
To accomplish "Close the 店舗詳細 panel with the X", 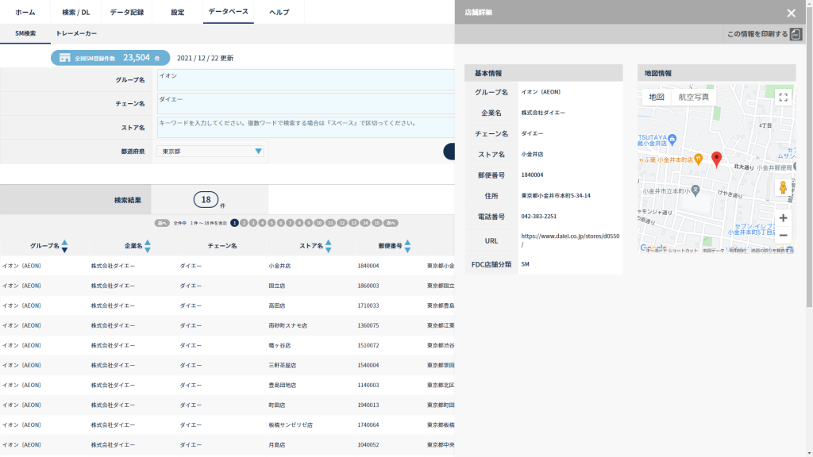I will (x=791, y=13).
